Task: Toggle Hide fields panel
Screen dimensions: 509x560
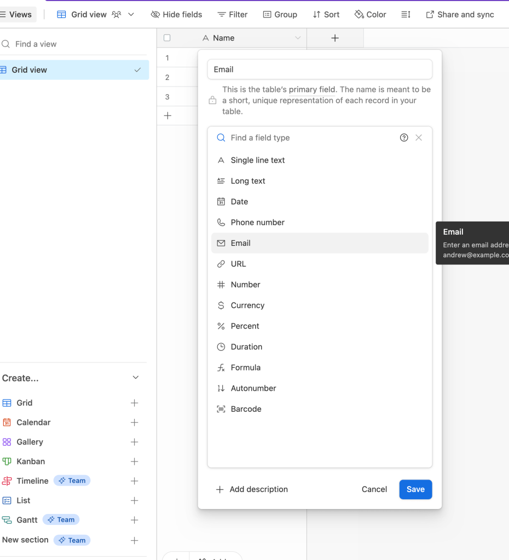Action: [176, 14]
